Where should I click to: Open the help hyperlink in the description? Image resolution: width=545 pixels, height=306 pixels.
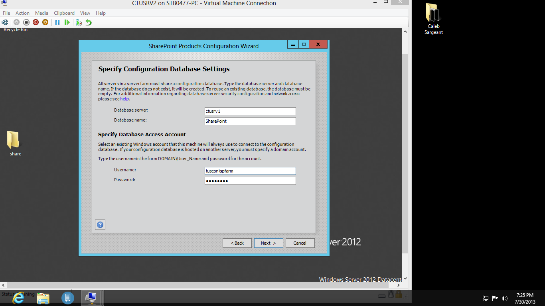[x=124, y=99]
